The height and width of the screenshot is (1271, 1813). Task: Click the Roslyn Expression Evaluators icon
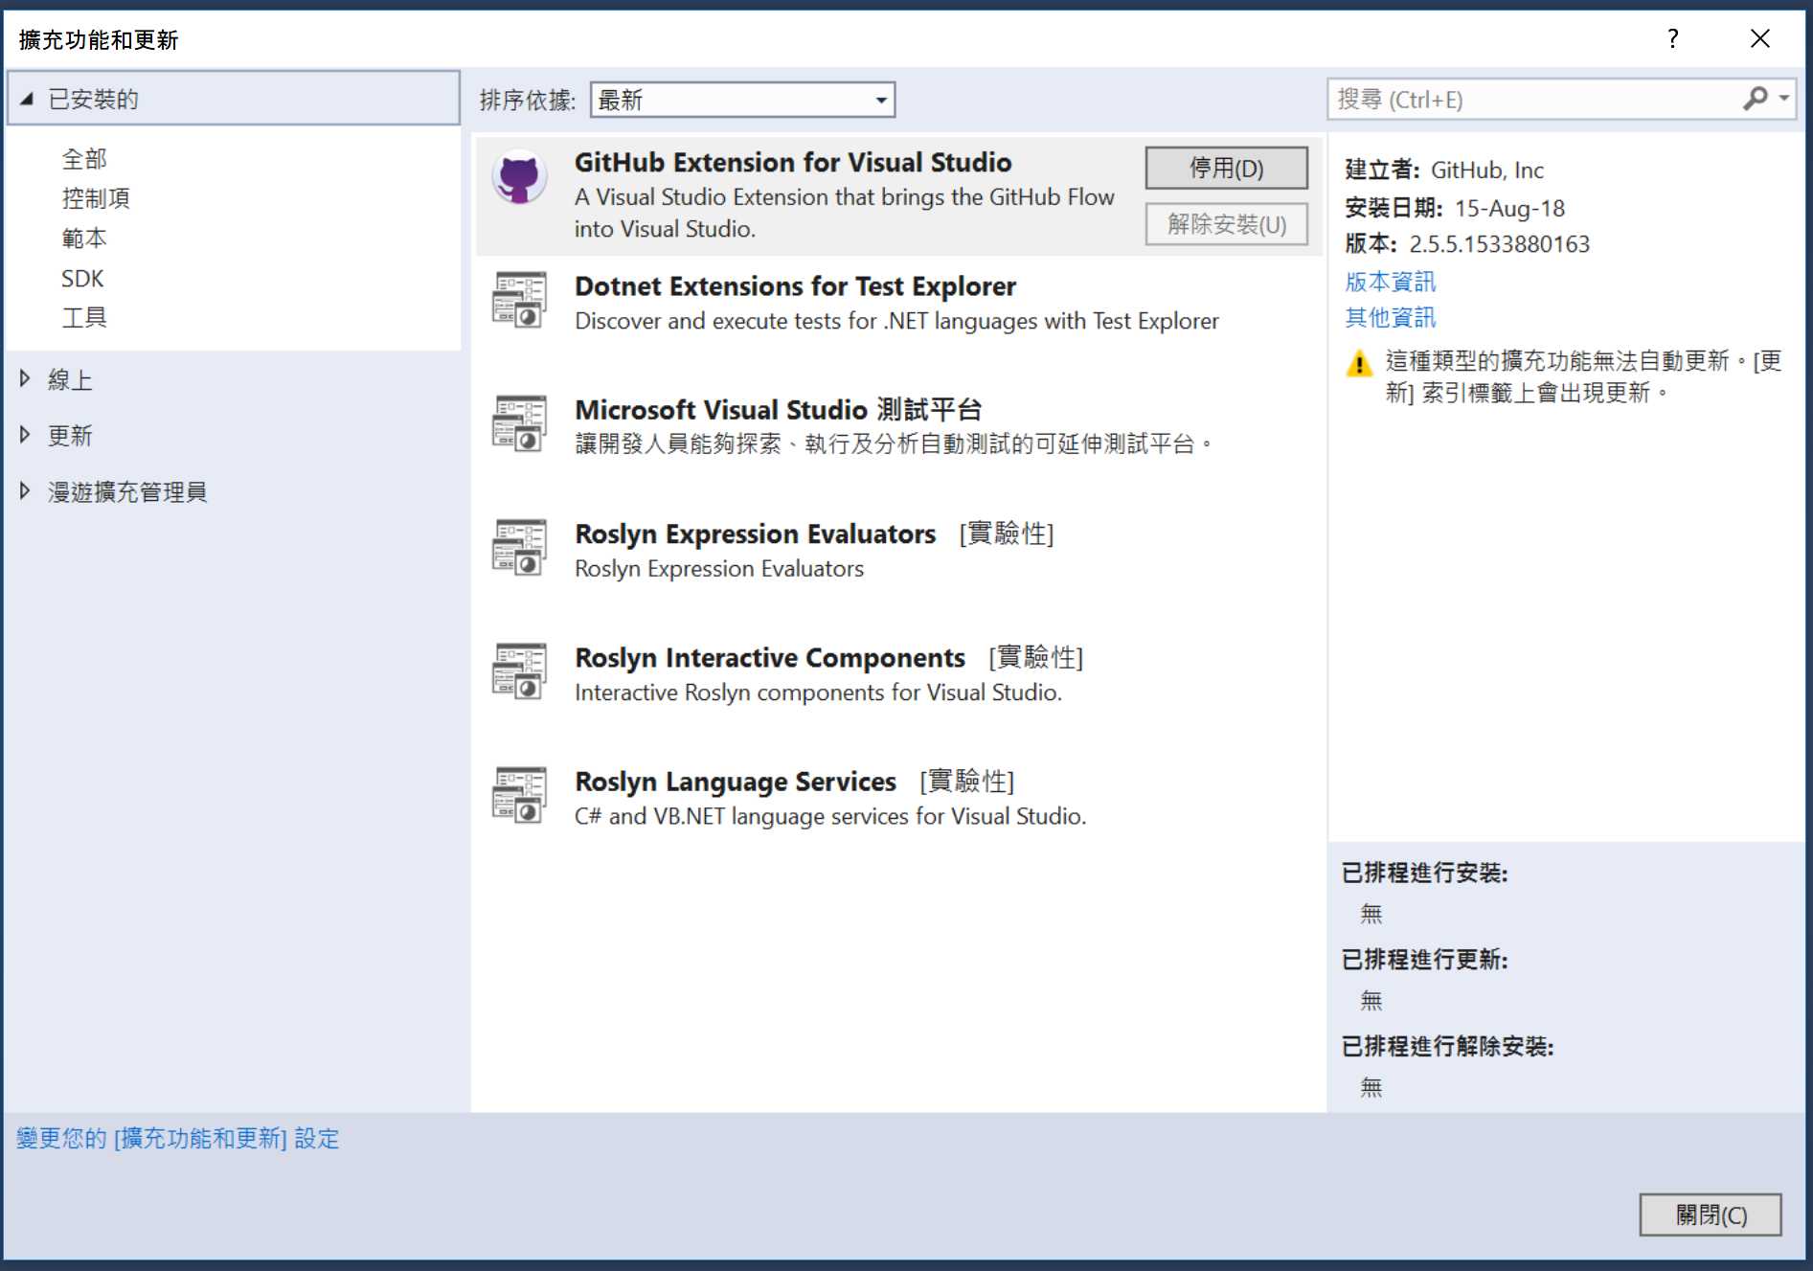coord(519,547)
